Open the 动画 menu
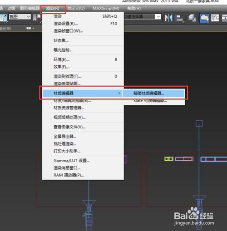Viewport: 227px width, 231px height. pyautogui.click(x=11, y=8)
